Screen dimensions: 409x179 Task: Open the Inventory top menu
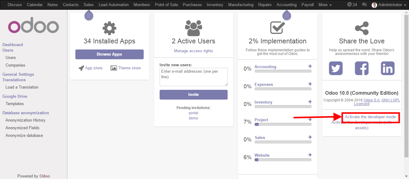tap(215, 5)
